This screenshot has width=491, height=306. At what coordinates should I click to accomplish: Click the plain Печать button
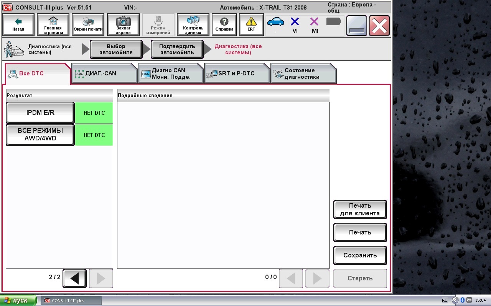[360, 233]
